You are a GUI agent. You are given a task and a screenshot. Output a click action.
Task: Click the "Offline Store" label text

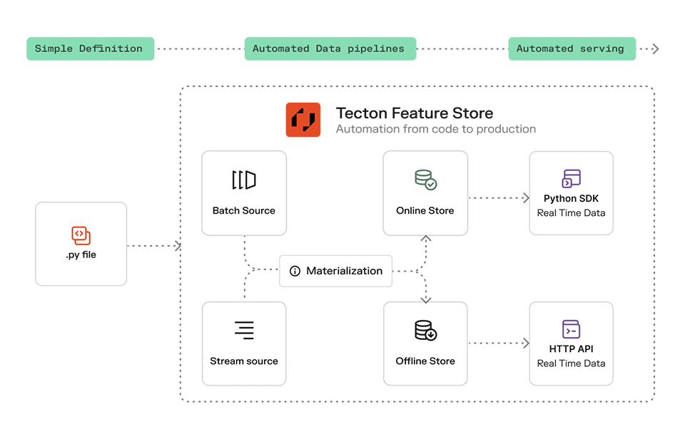point(425,361)
